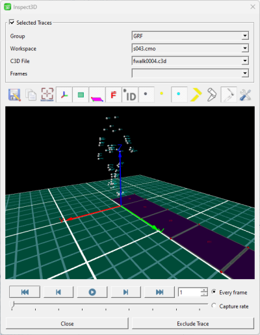Click the Exclude Trace button

point(193,323)
